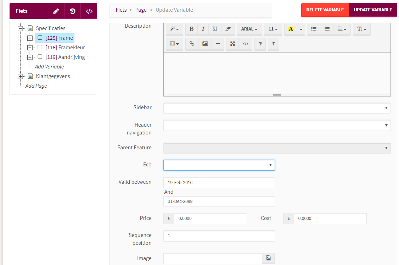Check the box next to [125] Frame
This screenshot has width=399, height=265.
[x=40, y=38]
